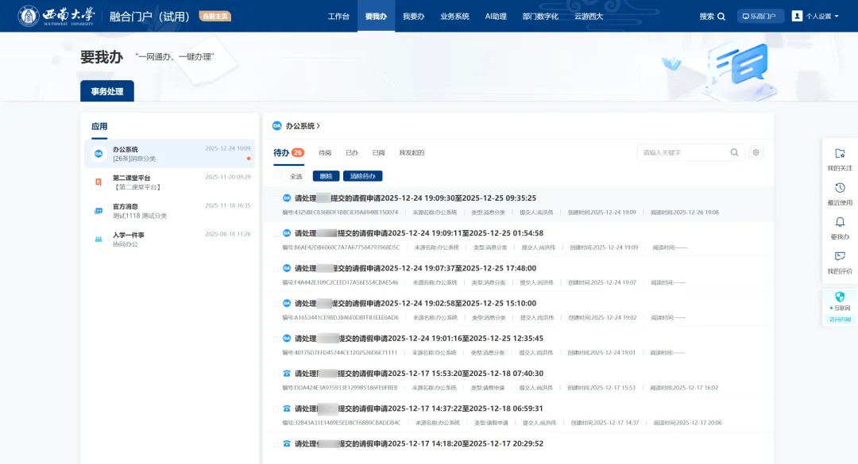The image size is (858, 464).
Task: Click the 互联网 shield network icon
Action: [840, 297]
